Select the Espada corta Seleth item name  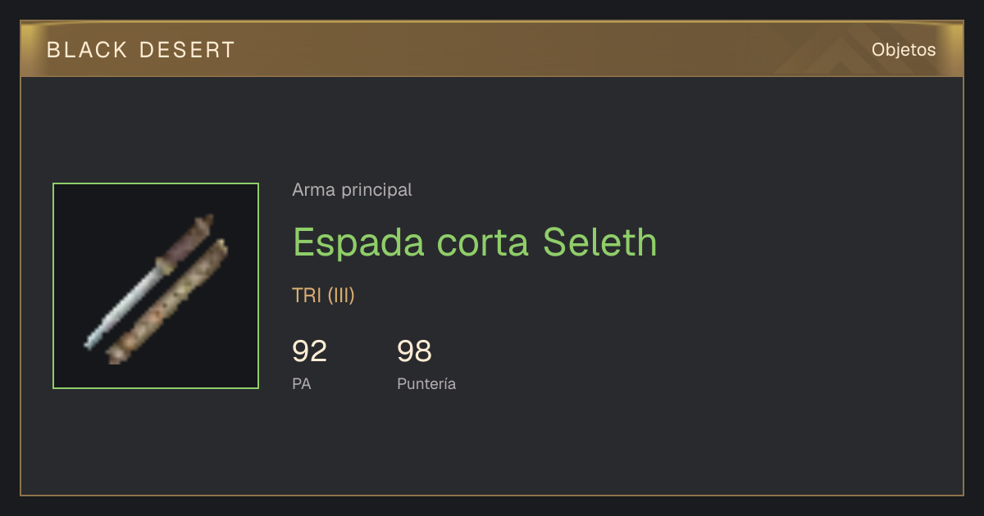tap(475, 242)
